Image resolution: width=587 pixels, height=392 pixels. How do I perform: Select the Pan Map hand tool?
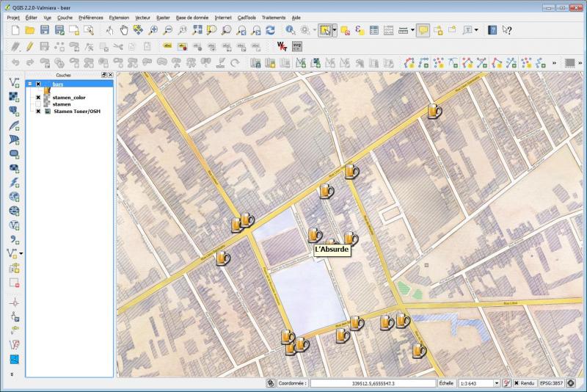click(x=123, y=30)
